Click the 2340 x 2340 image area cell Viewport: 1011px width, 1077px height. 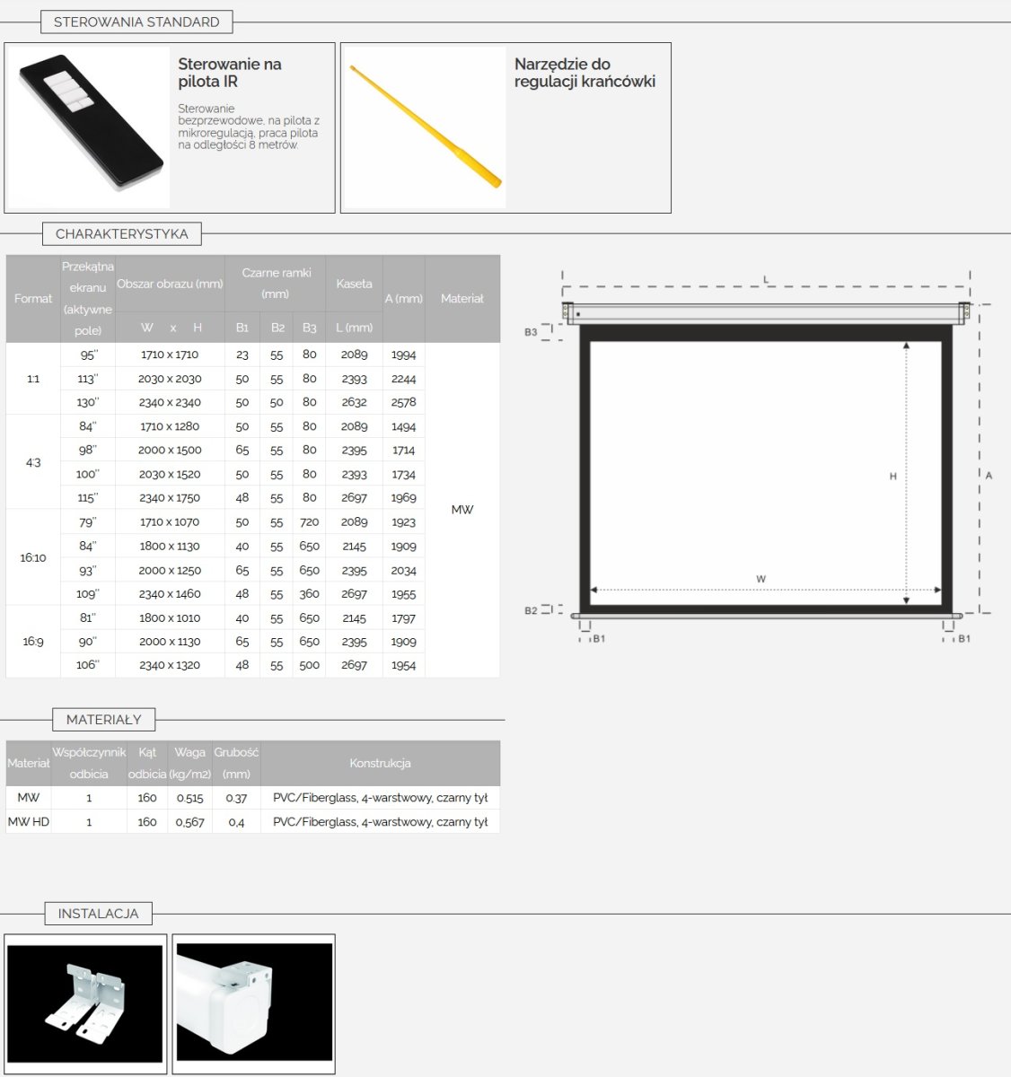coord(170,402)
